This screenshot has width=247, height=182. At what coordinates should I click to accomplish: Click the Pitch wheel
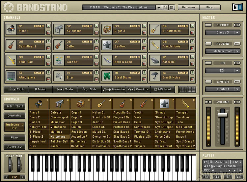click(x=10, y=165)
